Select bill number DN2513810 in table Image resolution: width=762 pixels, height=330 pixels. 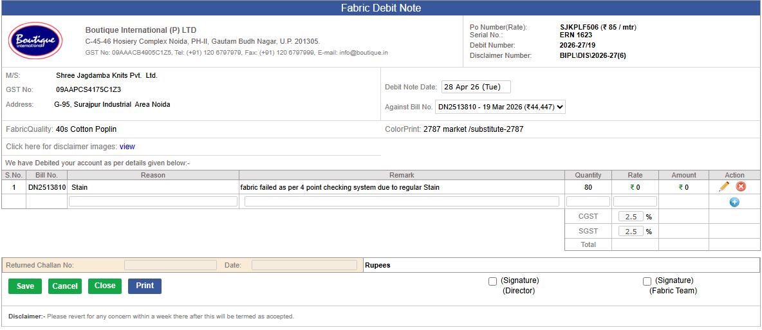pos(46,187)
